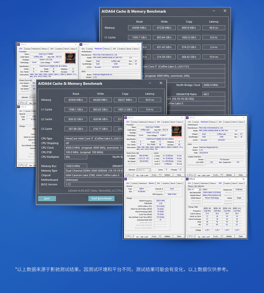Click '45698 MB/s' memory read value
264x293 pixels.
pos(139,28)
